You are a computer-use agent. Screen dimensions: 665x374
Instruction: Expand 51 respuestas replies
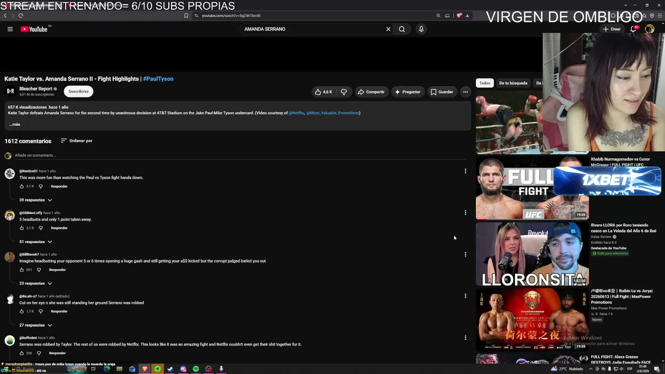pos(36,242)
